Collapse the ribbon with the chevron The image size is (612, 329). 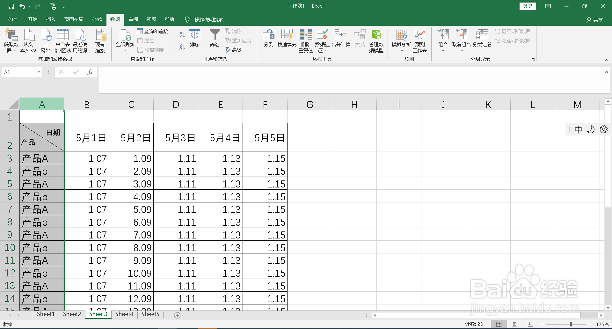(x=607, y=60)
